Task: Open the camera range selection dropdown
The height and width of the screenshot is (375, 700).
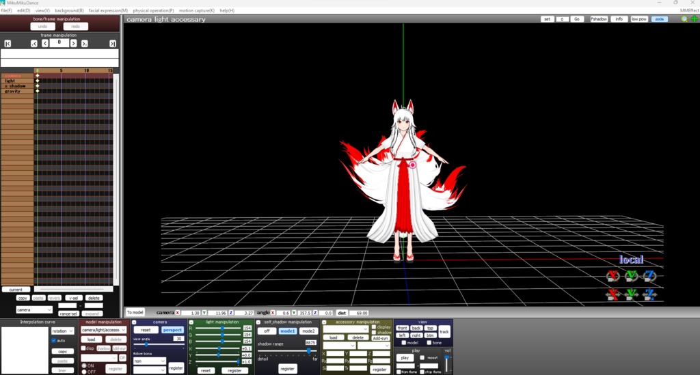Action: (34, 309)
